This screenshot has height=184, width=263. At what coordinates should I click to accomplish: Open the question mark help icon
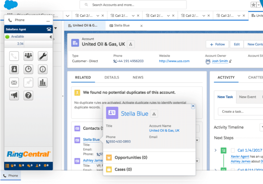pos(28,96)
